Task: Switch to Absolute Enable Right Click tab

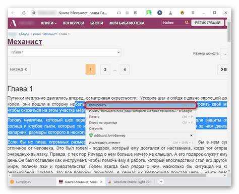Action: tap(131, 182)
